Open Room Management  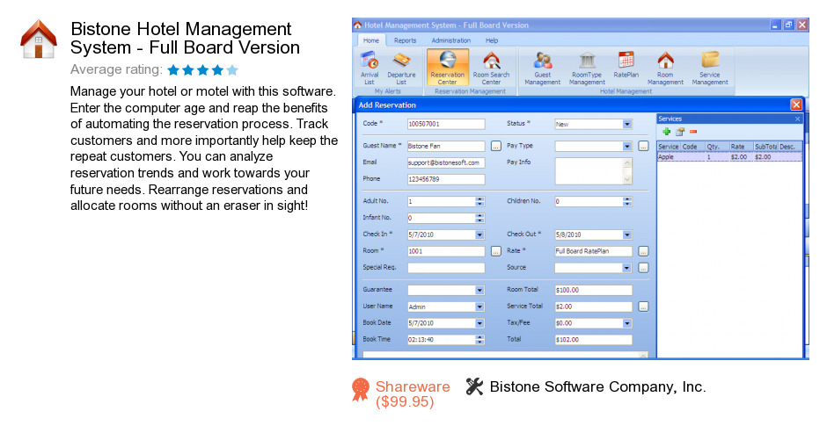[x=665, y=69]
